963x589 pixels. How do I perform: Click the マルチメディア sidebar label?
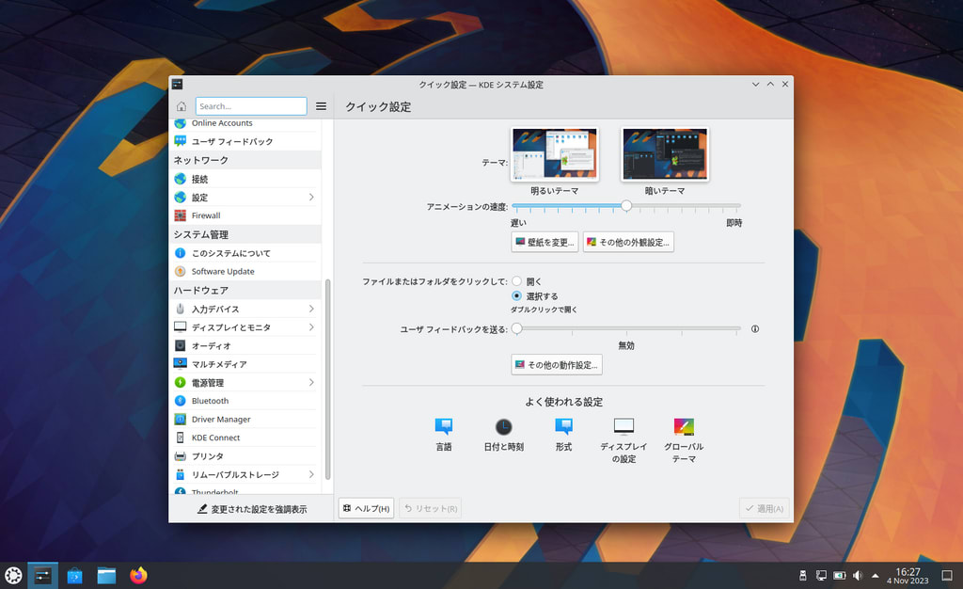coord(219,364)
